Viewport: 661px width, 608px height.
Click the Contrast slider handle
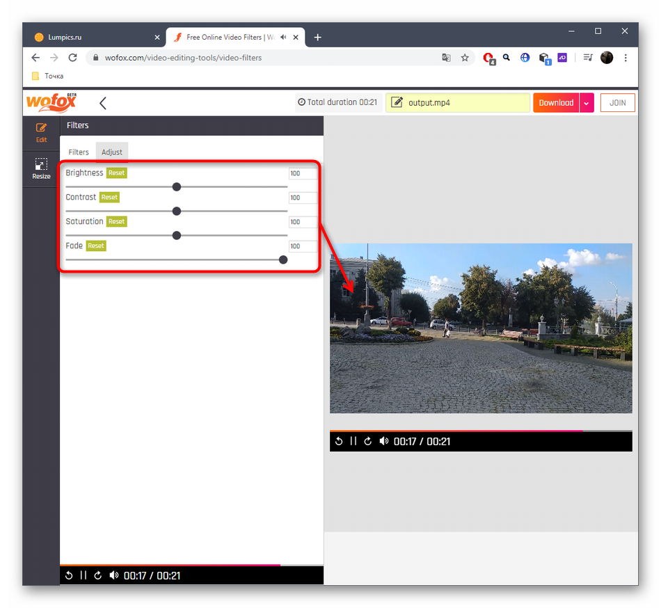pos(177,211)
